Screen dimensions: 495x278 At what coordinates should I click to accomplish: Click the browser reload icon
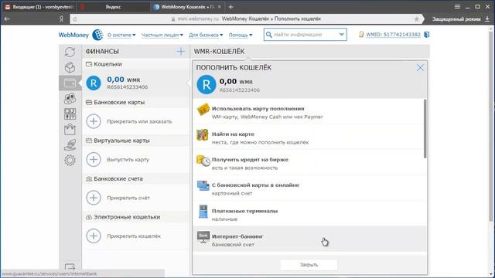[75, 19]
